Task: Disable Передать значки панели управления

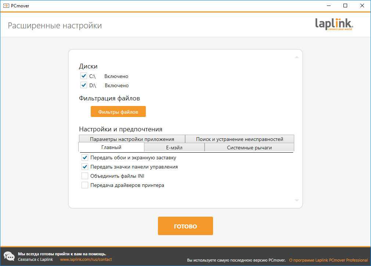Action: tap(85, 167)
